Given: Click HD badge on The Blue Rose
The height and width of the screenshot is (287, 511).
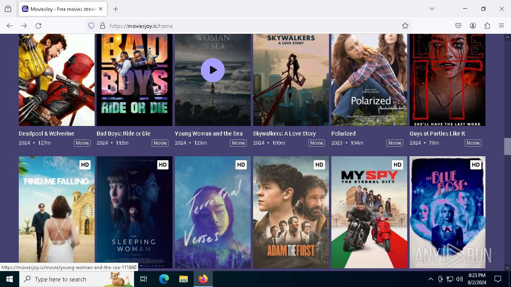Looking at the screenshot, I should [x=475, y=165].
